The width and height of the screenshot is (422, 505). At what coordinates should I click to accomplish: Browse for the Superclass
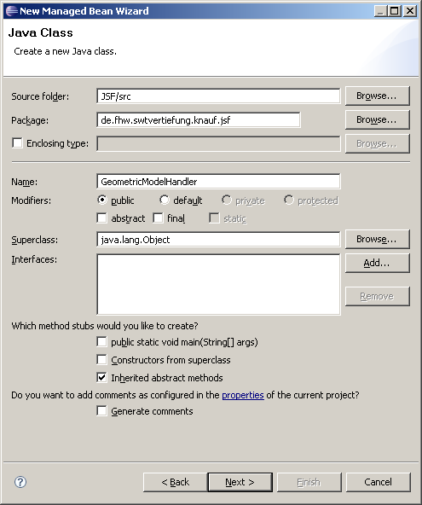tap(378, 240)
